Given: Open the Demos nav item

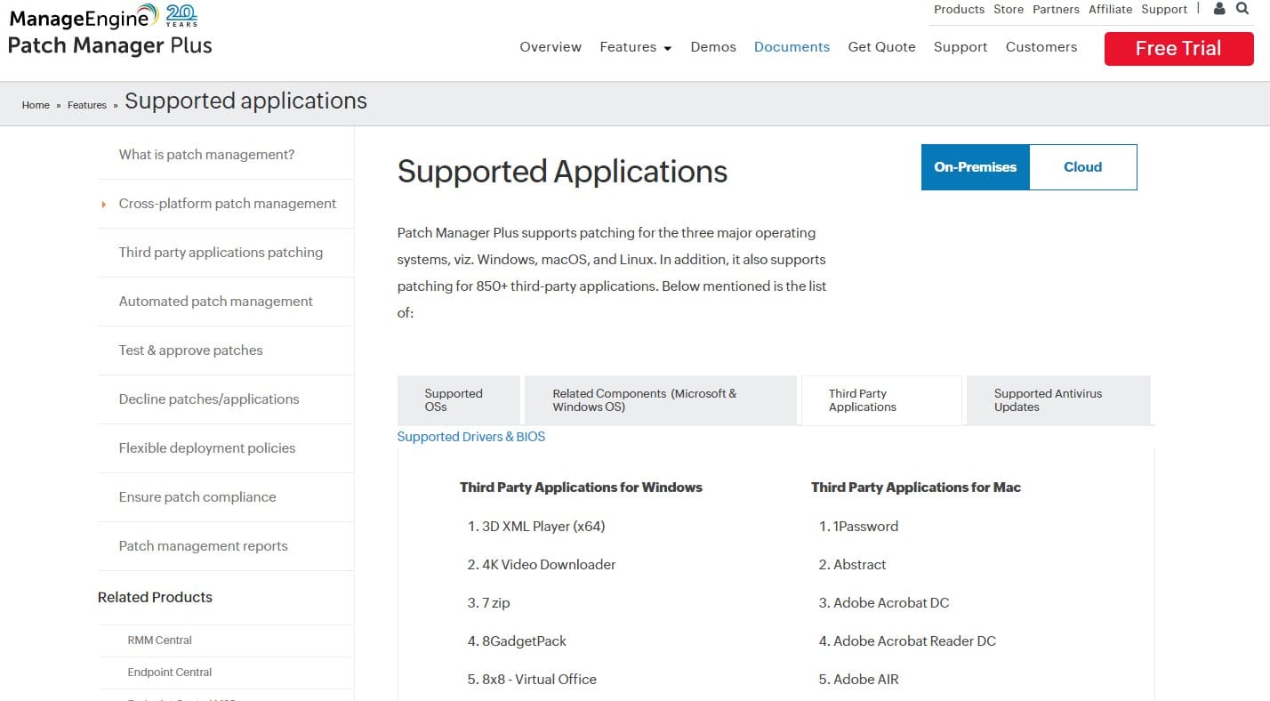Looking at the screenshot, I should (x=713, y=47).
